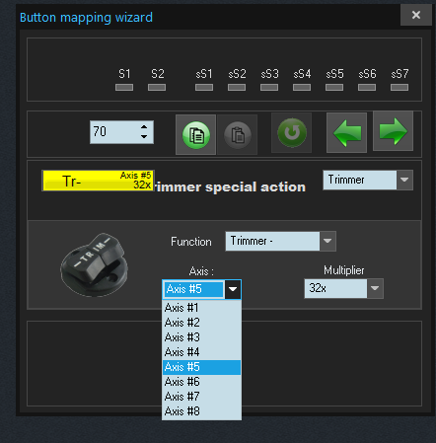This screenshot has height=443, width=436.
Task: Click the greyed paste clipboard icon
Action: [x=238, y=135]
